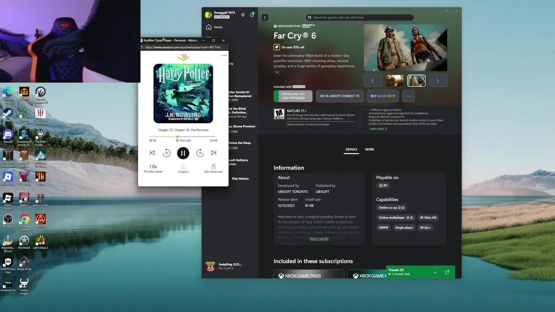Image resolution: width=555 pixels, height=312 pixels.
Task: Switch to the DETAILS tab
Action: click(351, 149)
